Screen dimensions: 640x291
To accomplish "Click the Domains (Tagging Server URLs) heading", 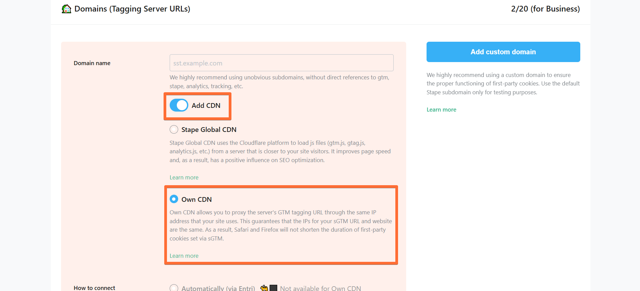I will tap(132, 9).
